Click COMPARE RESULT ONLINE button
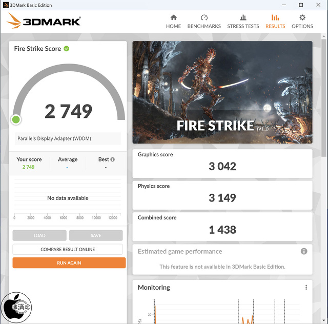 point(68,249)
